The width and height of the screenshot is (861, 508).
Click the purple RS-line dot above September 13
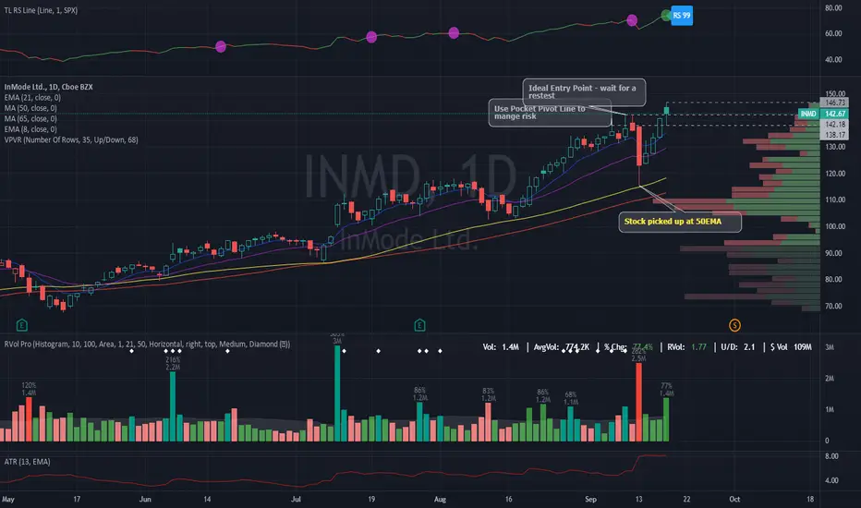[632, 20]
